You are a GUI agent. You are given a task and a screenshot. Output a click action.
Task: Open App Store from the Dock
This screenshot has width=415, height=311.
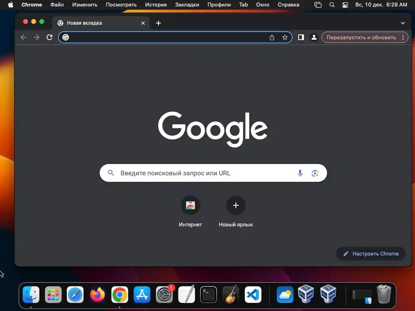tap(142, 294)
